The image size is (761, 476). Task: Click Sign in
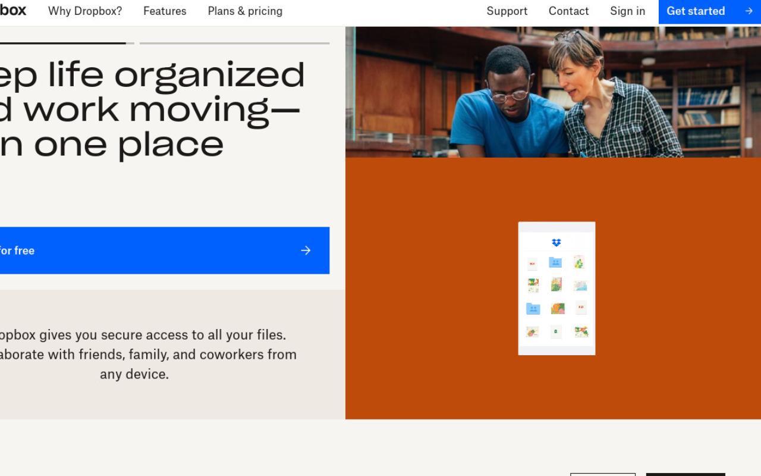pos(627,11)
